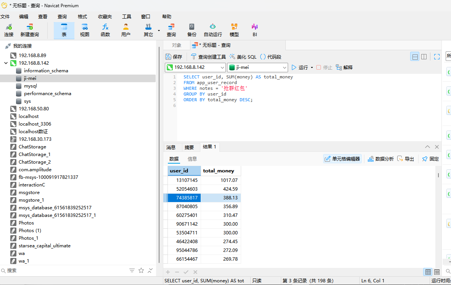Viewport: 451px width, 285px height.
Task: Switch to horizontal split layout
Action: pos(415,57)
